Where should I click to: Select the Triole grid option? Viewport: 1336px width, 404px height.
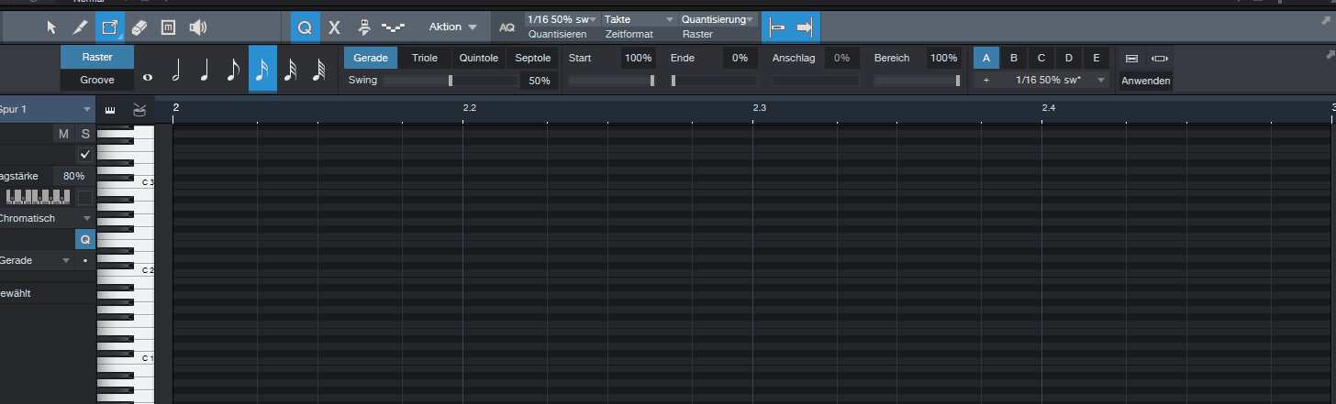425,58
